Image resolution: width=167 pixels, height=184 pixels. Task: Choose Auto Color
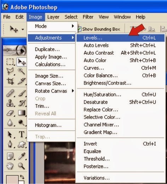point(121,60)
